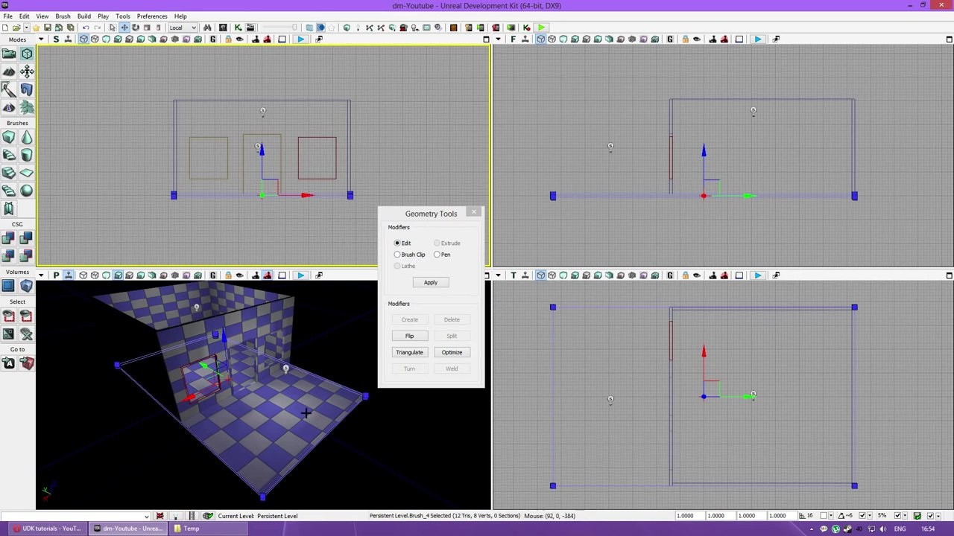
Task: Select the Brush Clip radio button
Action: [x=410, y=255]
